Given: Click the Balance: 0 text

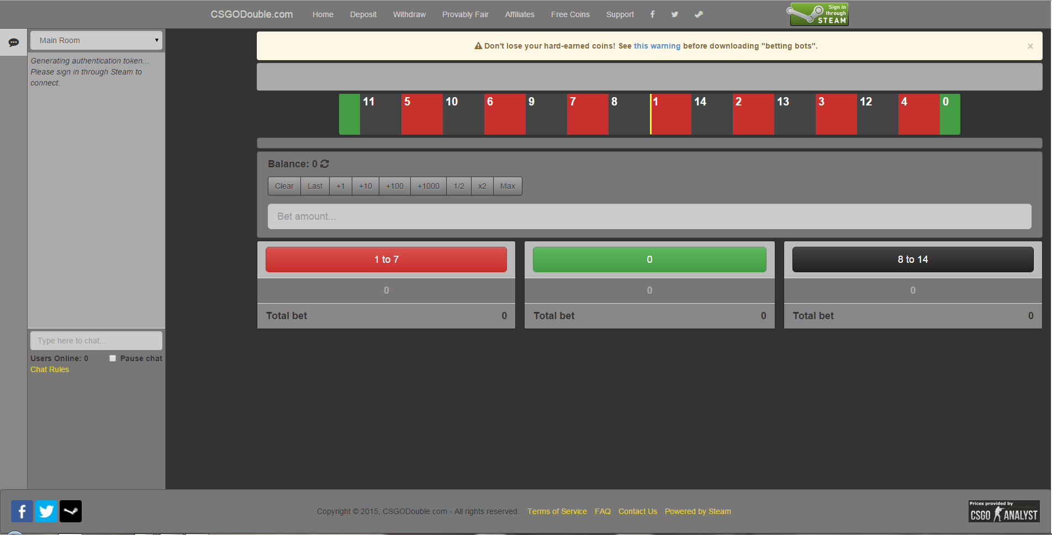Looking at the screenshot, I should (292, 164).
